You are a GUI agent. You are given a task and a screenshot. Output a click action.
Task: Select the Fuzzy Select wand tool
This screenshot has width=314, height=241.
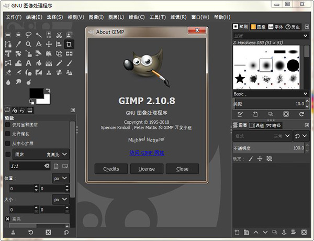(x=39, y=35)
